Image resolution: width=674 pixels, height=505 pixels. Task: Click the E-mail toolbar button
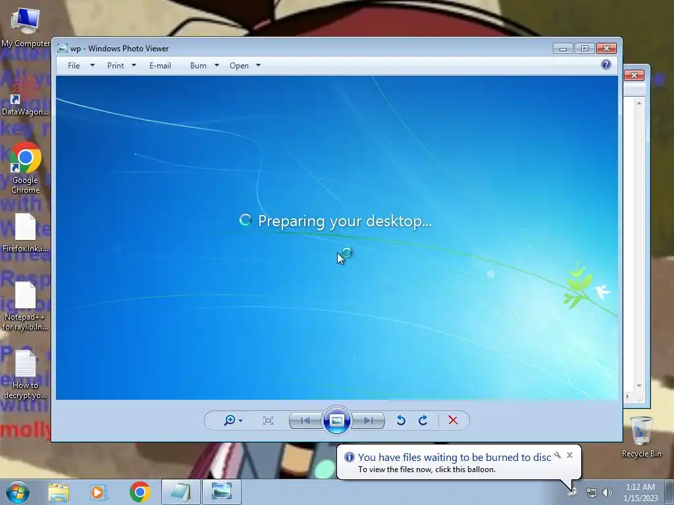pos(160,65)
